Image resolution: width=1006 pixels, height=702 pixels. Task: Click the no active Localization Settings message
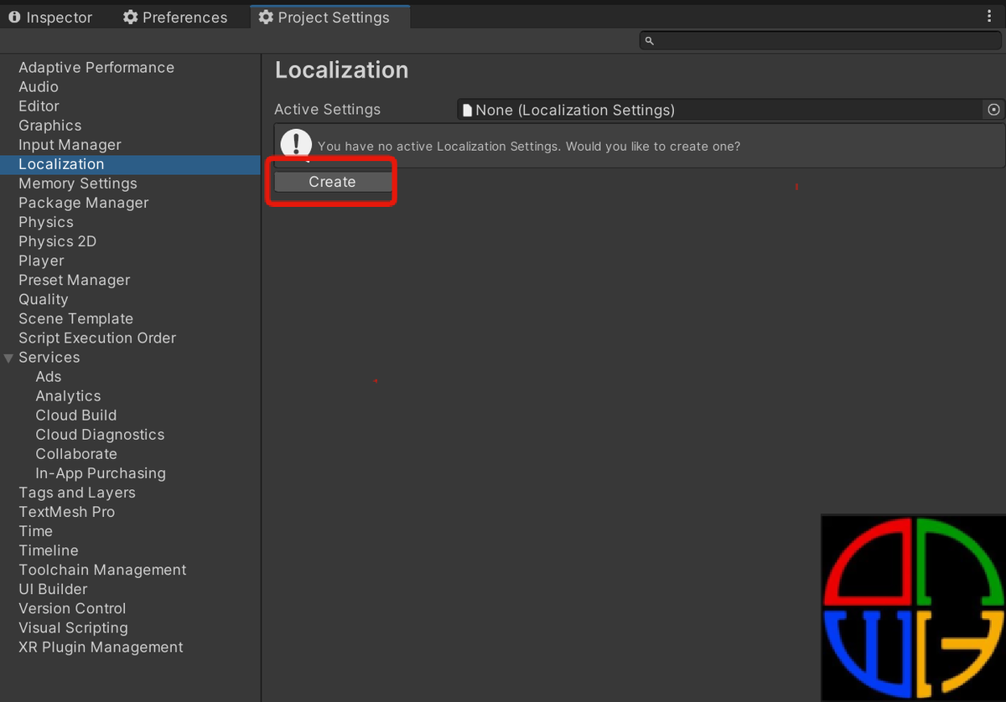coord(529,146)
